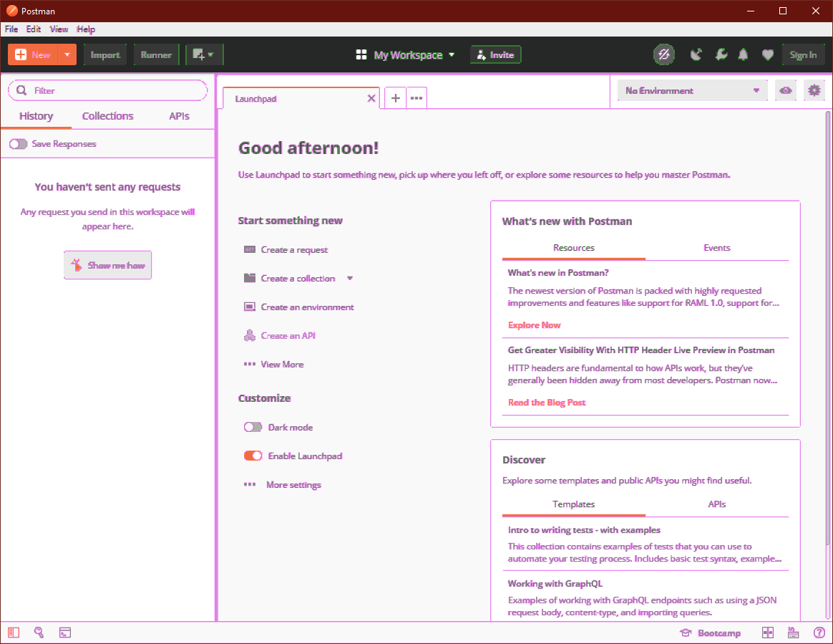Click the Create an environment monitor icon
Image resolution: width=833 pixels, height=644 pixels.
click(x=250, y=307)
